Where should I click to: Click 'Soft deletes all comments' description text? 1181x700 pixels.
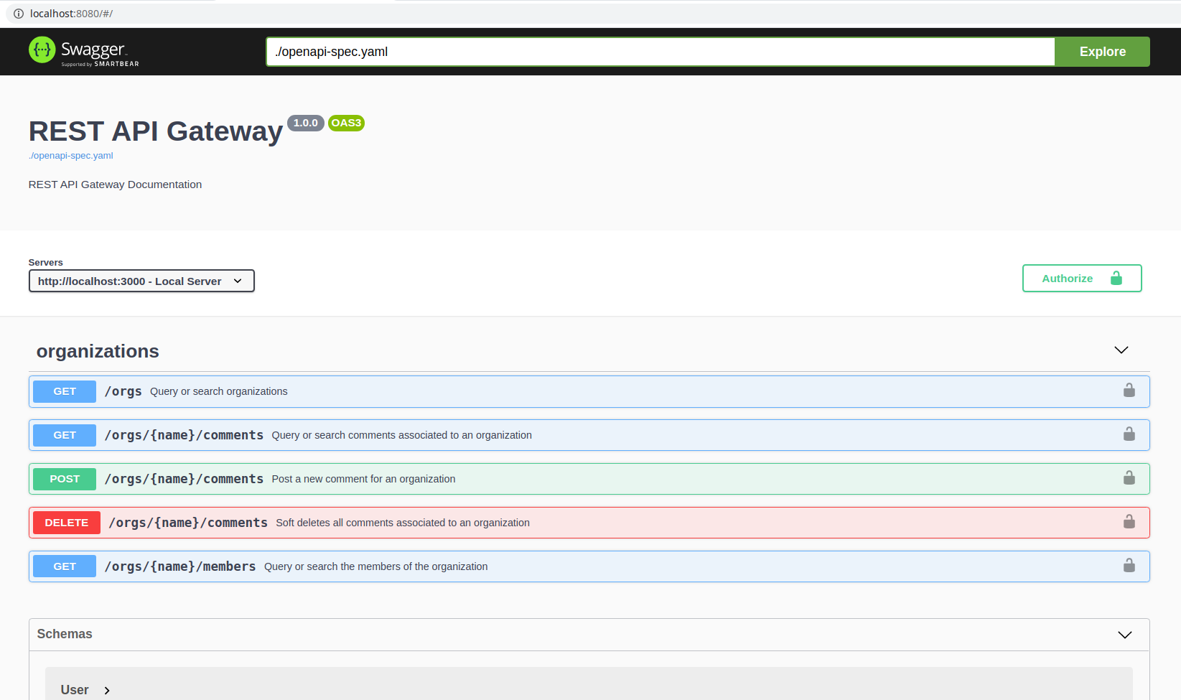click(403, 523)
